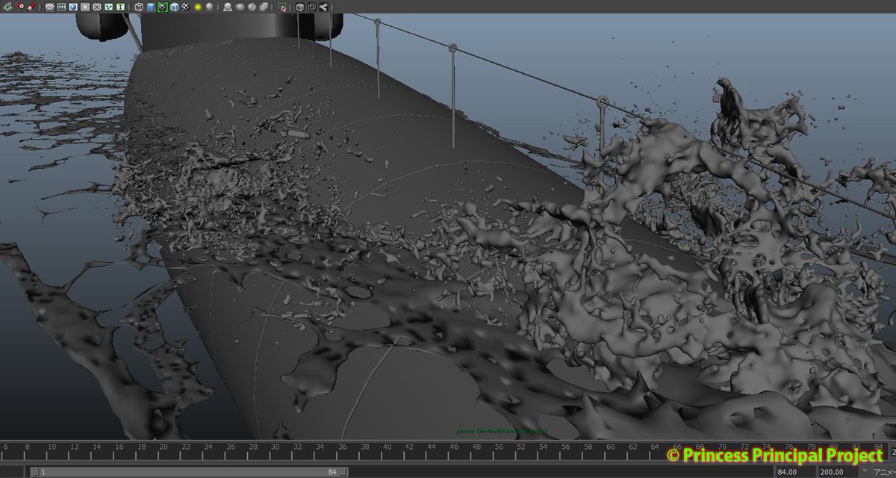
Task: Enable Multisample Anti-aliasing icon
Action: point(252,7)
